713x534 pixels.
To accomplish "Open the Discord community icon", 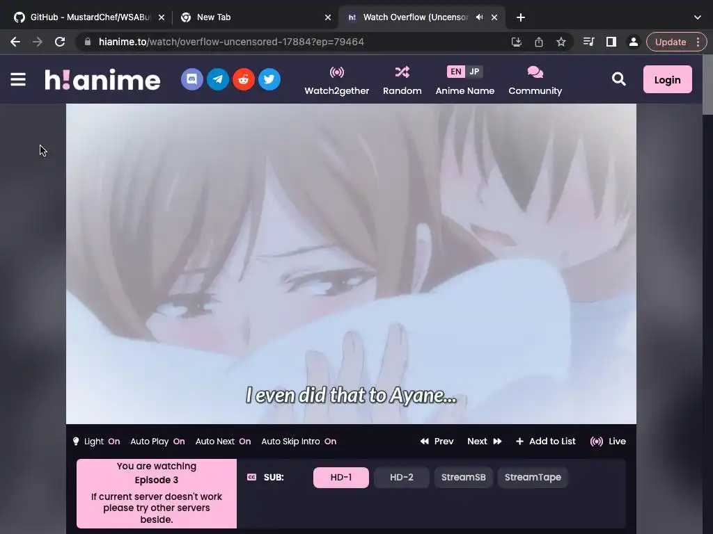I will (x=192, y=79).
